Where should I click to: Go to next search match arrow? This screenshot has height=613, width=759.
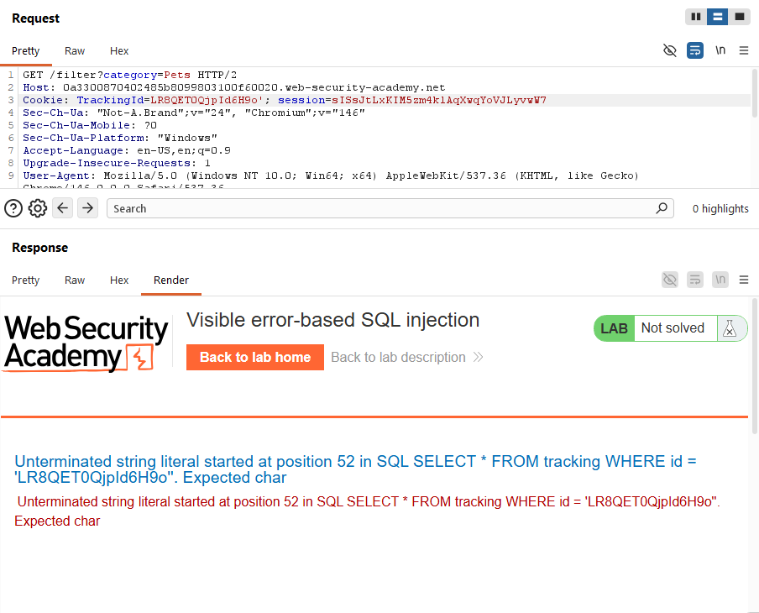(x=87, y=208)
